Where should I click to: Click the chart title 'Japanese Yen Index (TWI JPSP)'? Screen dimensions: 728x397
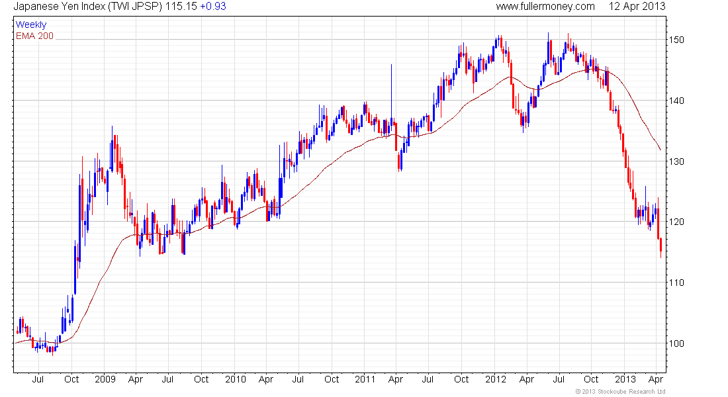(x=88, y=7)
